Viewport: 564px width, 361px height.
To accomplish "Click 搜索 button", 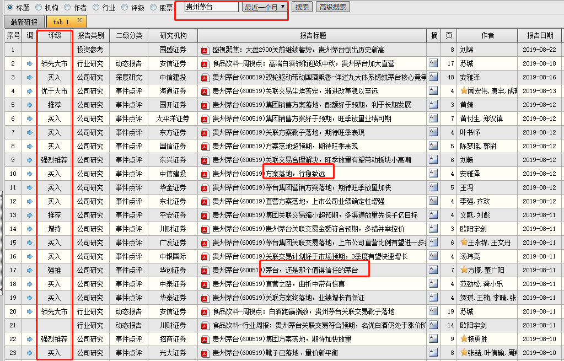I will point(302,7).
